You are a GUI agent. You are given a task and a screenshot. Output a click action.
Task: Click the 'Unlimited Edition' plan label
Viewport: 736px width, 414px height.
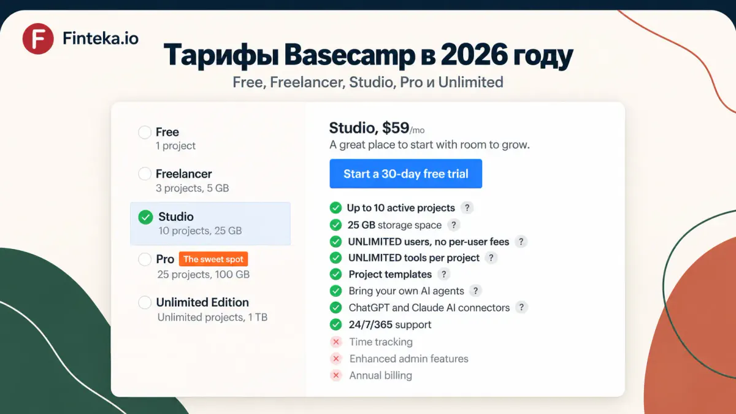[x=202, y=302]
